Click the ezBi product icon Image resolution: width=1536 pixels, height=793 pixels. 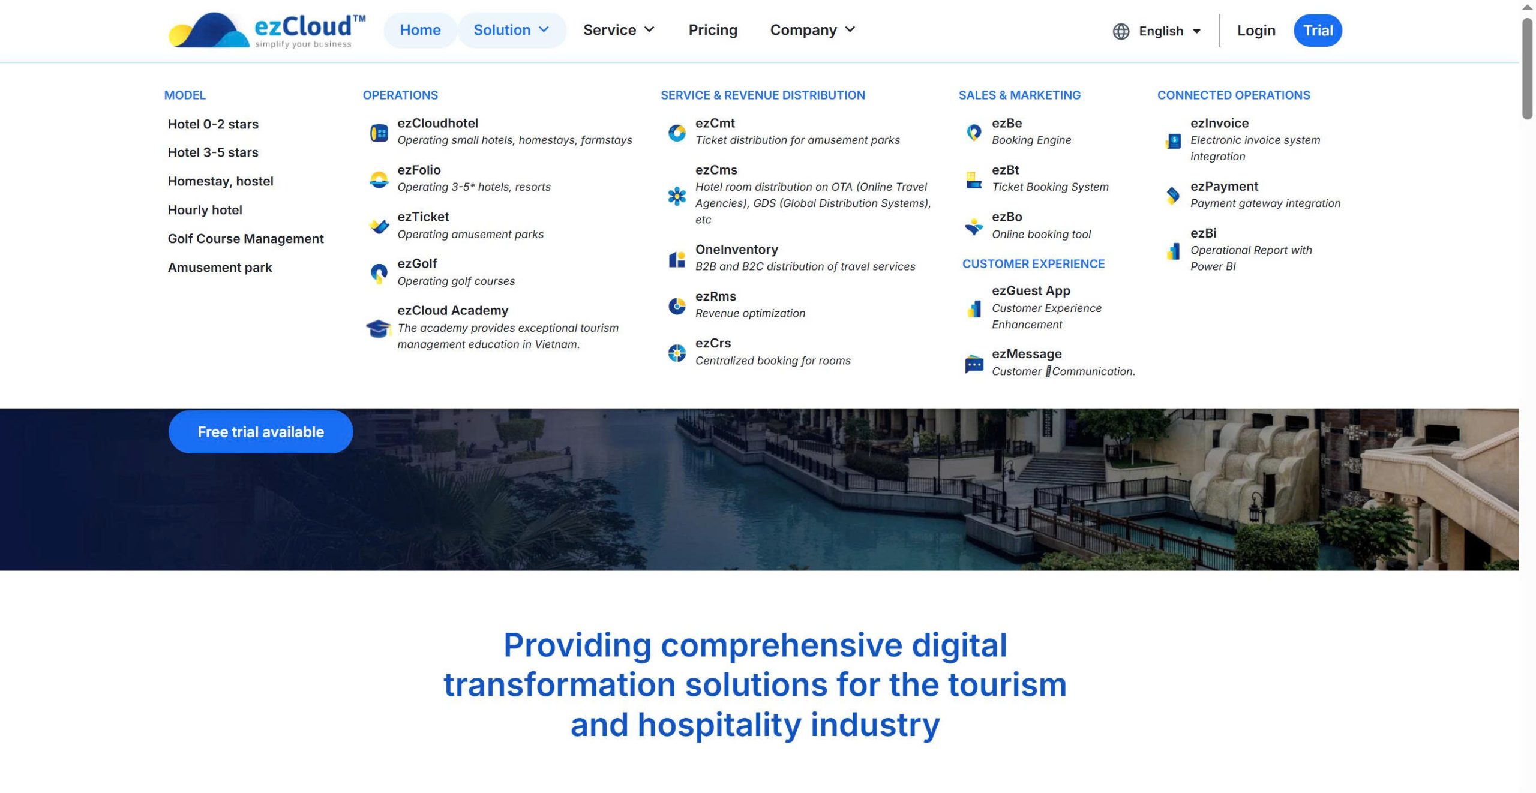click(1173, 251)
